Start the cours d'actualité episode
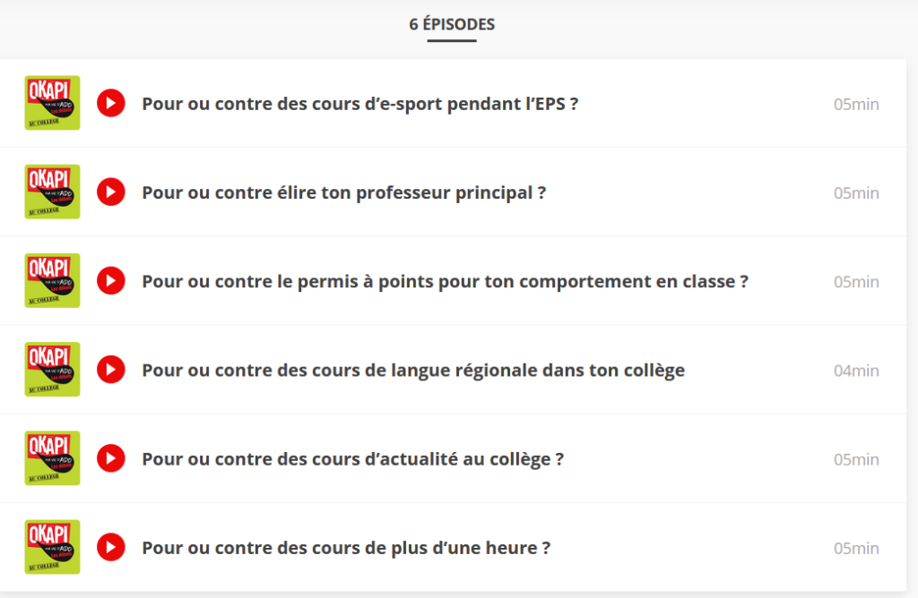Viewport: 918px width, 598px height. [111, 458]
